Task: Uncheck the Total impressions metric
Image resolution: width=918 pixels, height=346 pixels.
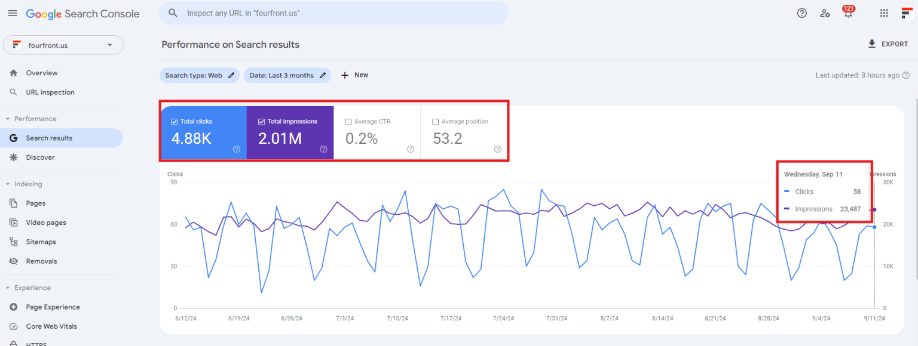Action: (261, 121)
